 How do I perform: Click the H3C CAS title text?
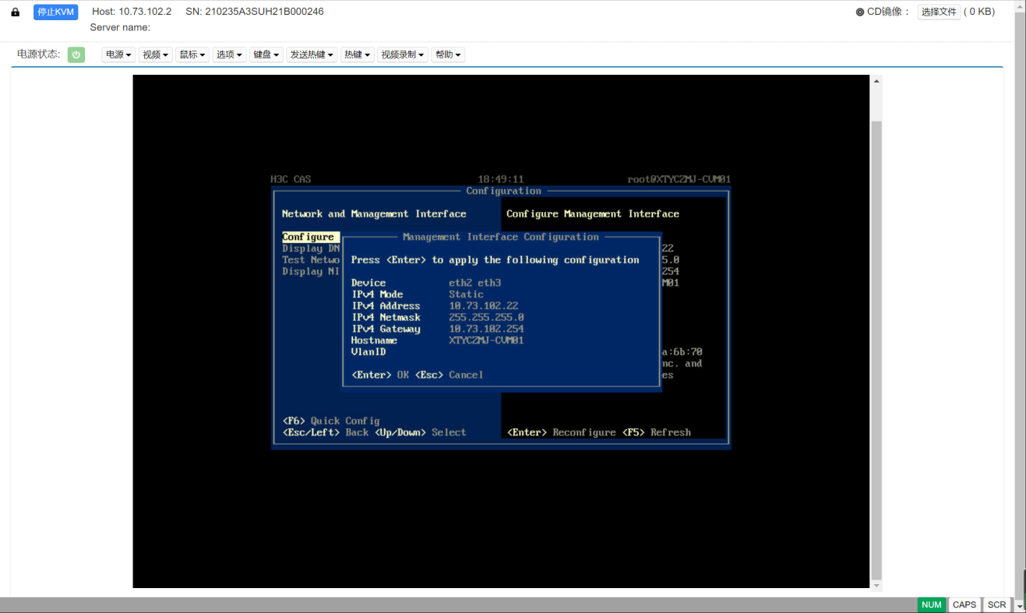291,180
